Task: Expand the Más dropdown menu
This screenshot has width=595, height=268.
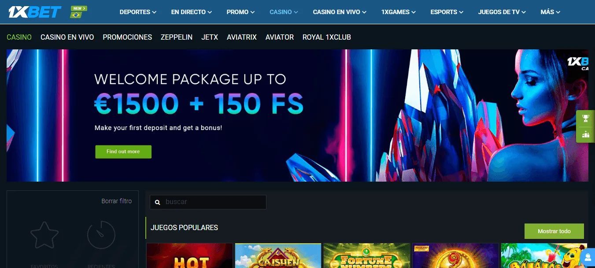Action: click(551, 12)
